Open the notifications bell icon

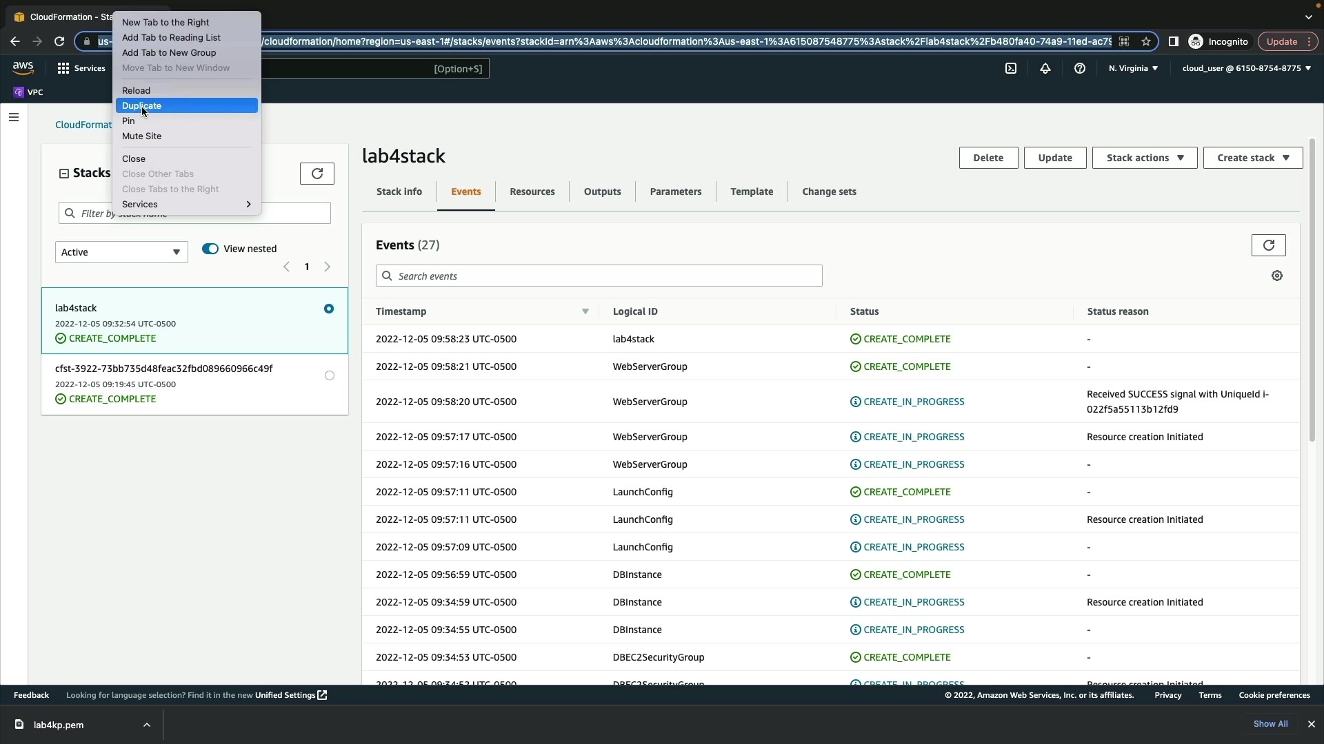coord(1045,68)
